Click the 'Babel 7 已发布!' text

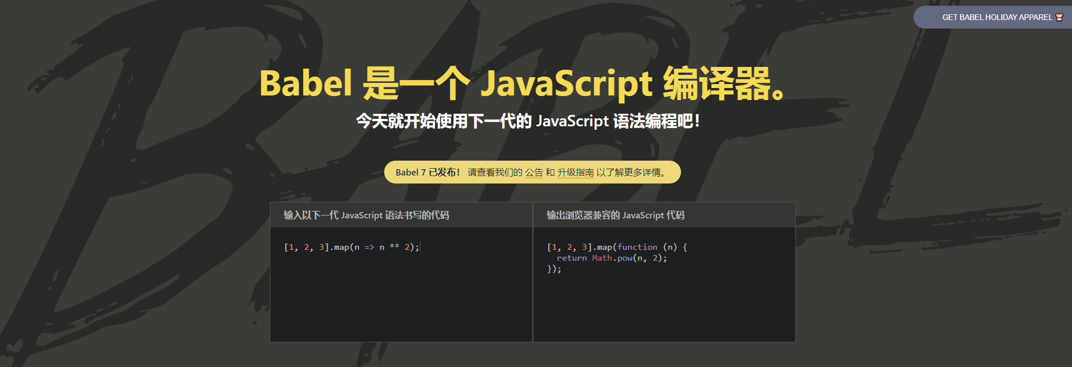pyautogui.click(x=428, y=173)
